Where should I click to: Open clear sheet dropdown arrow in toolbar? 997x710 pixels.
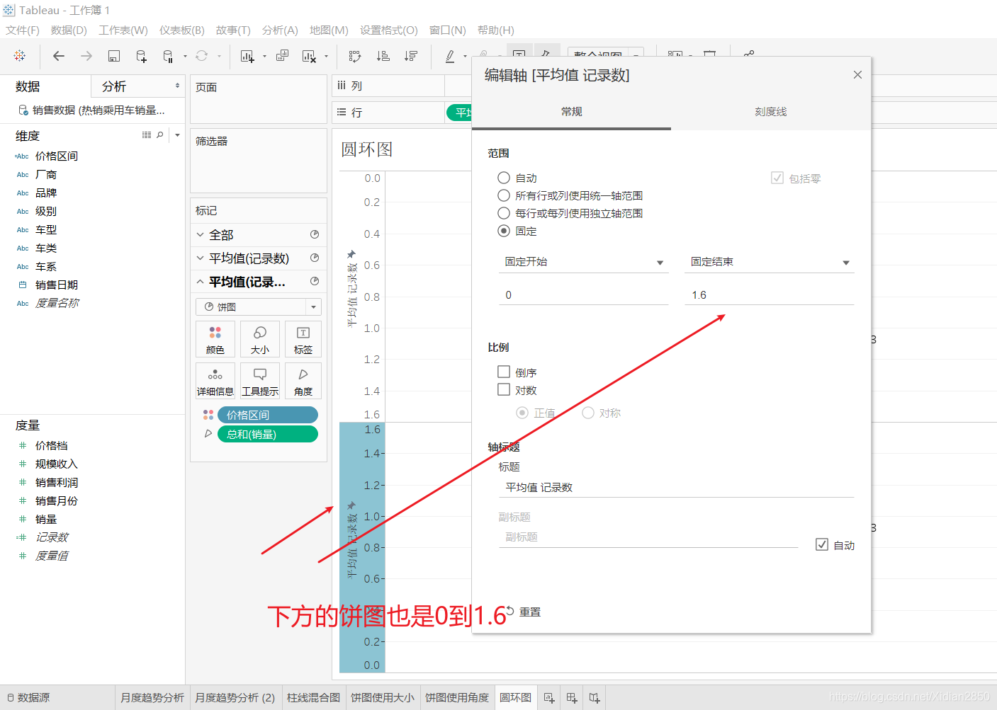(326, 57)
